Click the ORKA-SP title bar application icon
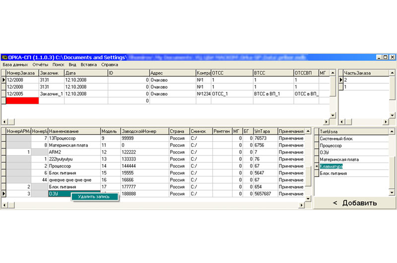397x263 pixels. pos(4,57)
